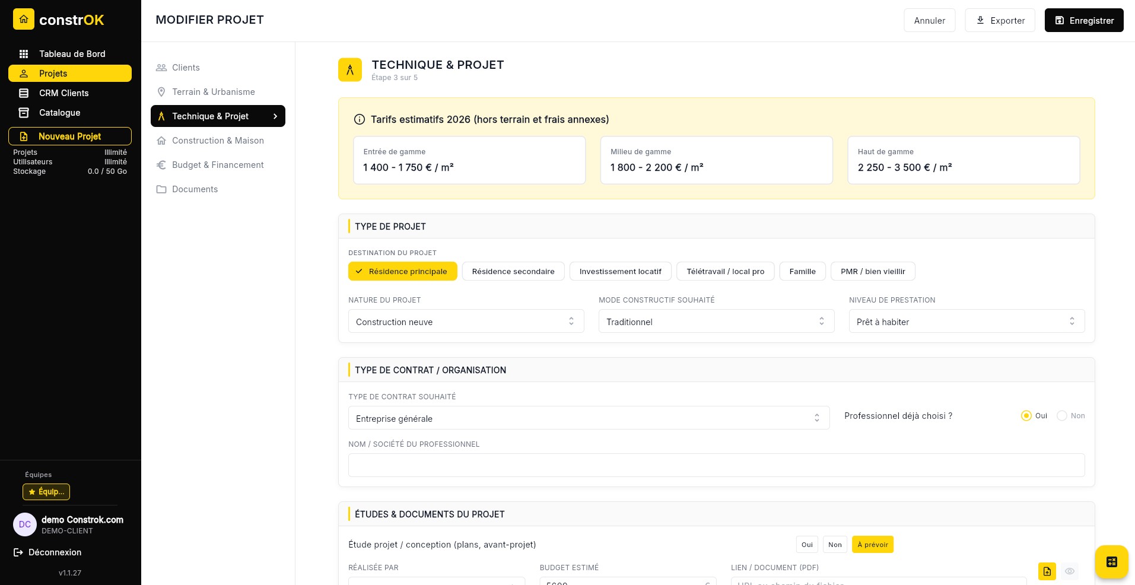This screenshot has height=585, width=1135.
Task: Toggle the PDF preview eye icon
Action: [1070, 571]
